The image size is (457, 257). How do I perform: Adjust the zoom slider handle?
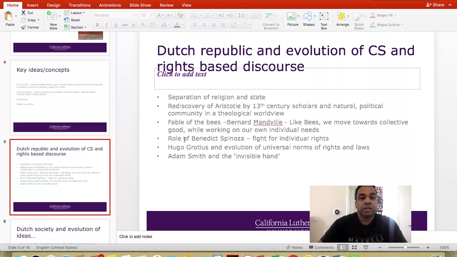[405, 247]
